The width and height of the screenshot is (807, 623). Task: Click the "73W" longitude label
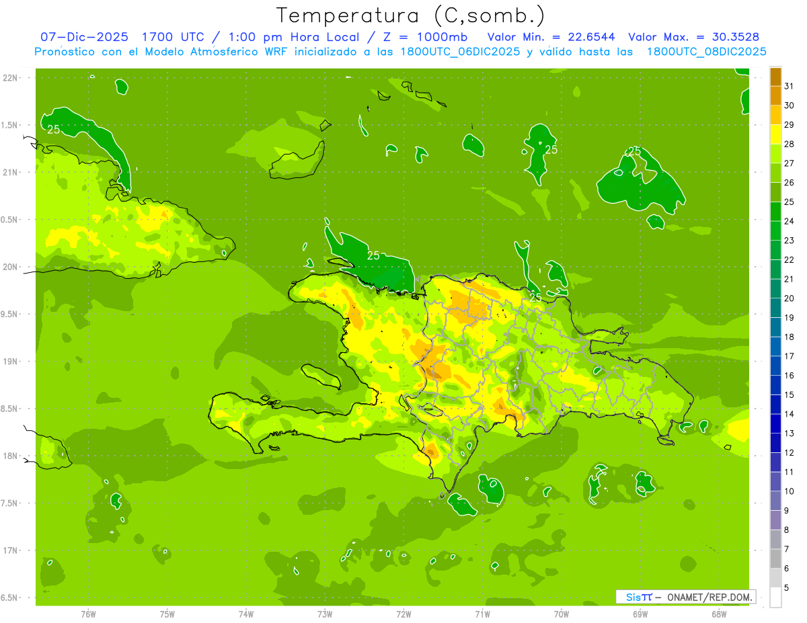click(x=325, y=614)
